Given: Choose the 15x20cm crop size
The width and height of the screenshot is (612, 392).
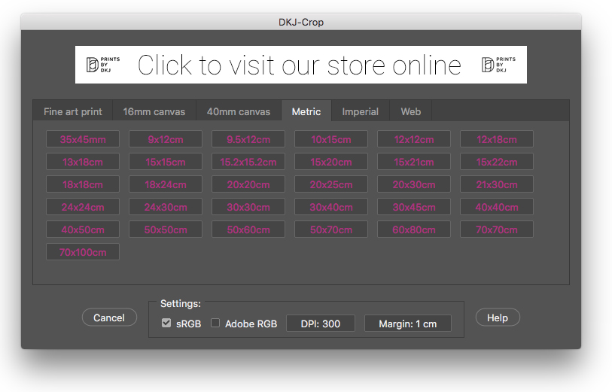Looking at the screenshot, I should point(331,162).
